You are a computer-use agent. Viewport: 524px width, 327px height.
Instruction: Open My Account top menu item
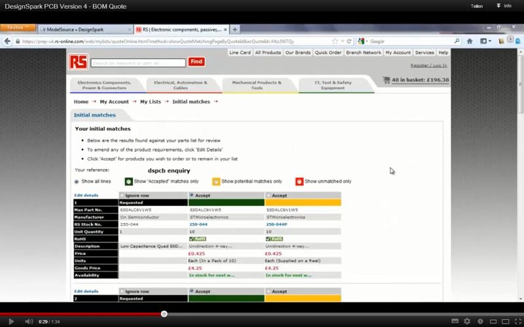coord(398,52)
